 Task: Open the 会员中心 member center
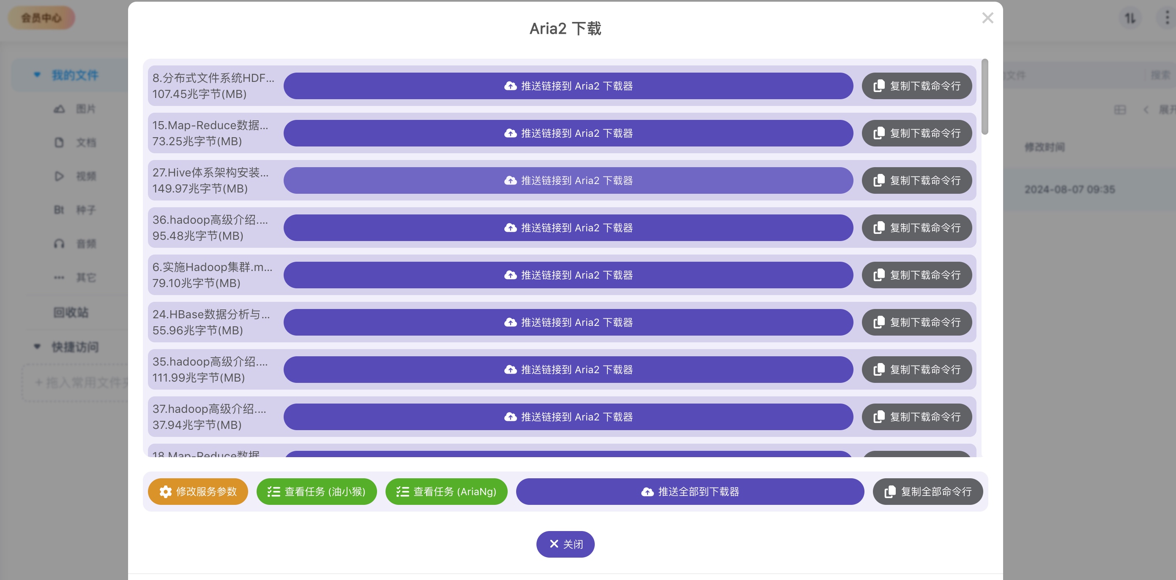click(41, 18)
